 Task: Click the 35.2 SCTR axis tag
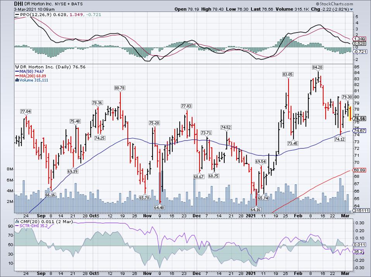(358, 252)
